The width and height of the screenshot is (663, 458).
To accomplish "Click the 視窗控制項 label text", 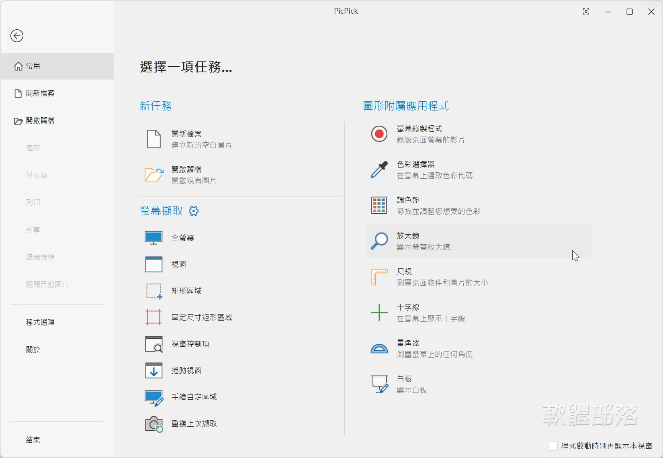I will pos(190,344).
